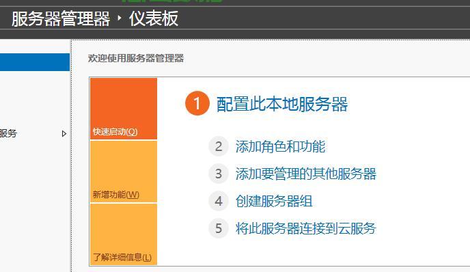Expand the 服务 sidebar item arrow
The height and width of the screenshot is (272, 470).
pos(64,133)
